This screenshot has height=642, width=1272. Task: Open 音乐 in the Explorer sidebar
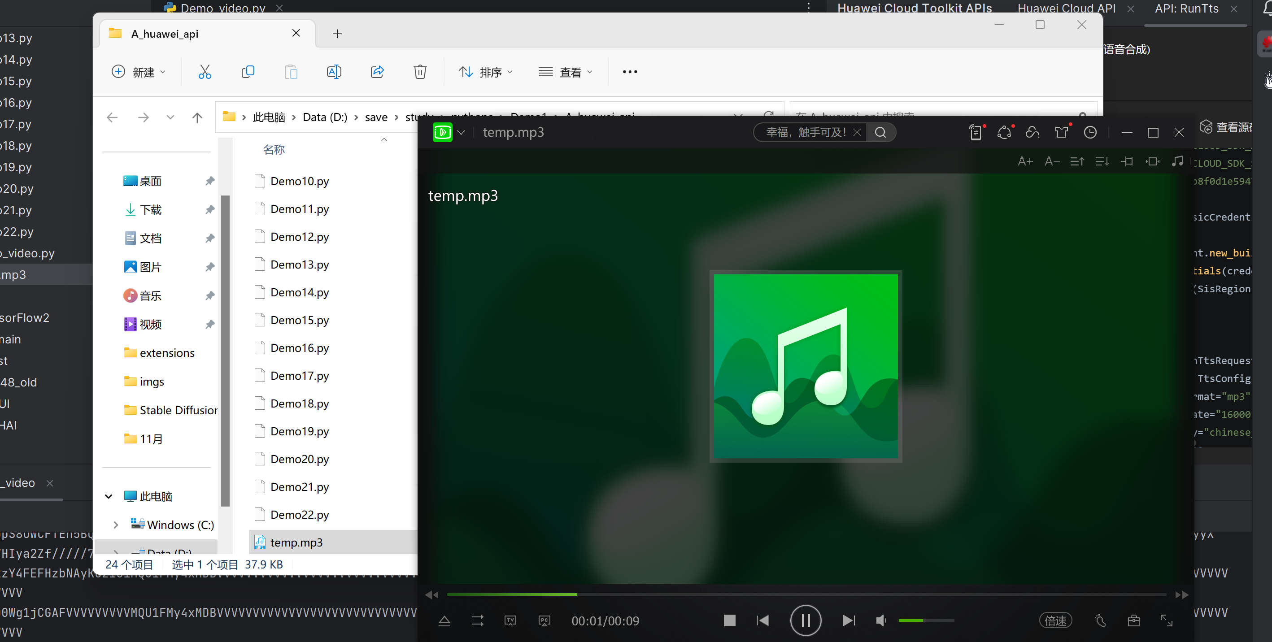[x=151, y=295]
